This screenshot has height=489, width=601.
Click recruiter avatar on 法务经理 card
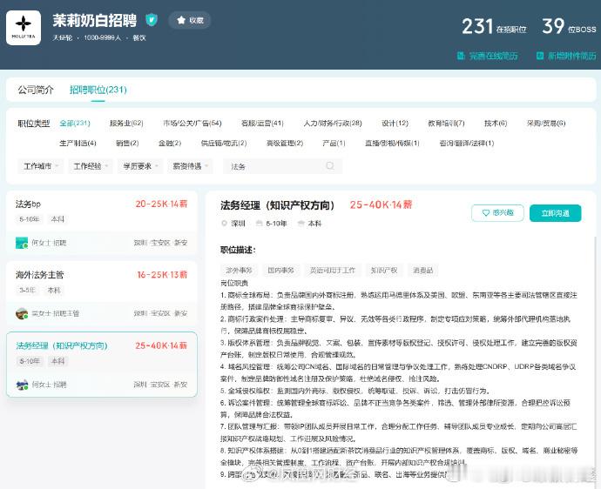[22, 385]
